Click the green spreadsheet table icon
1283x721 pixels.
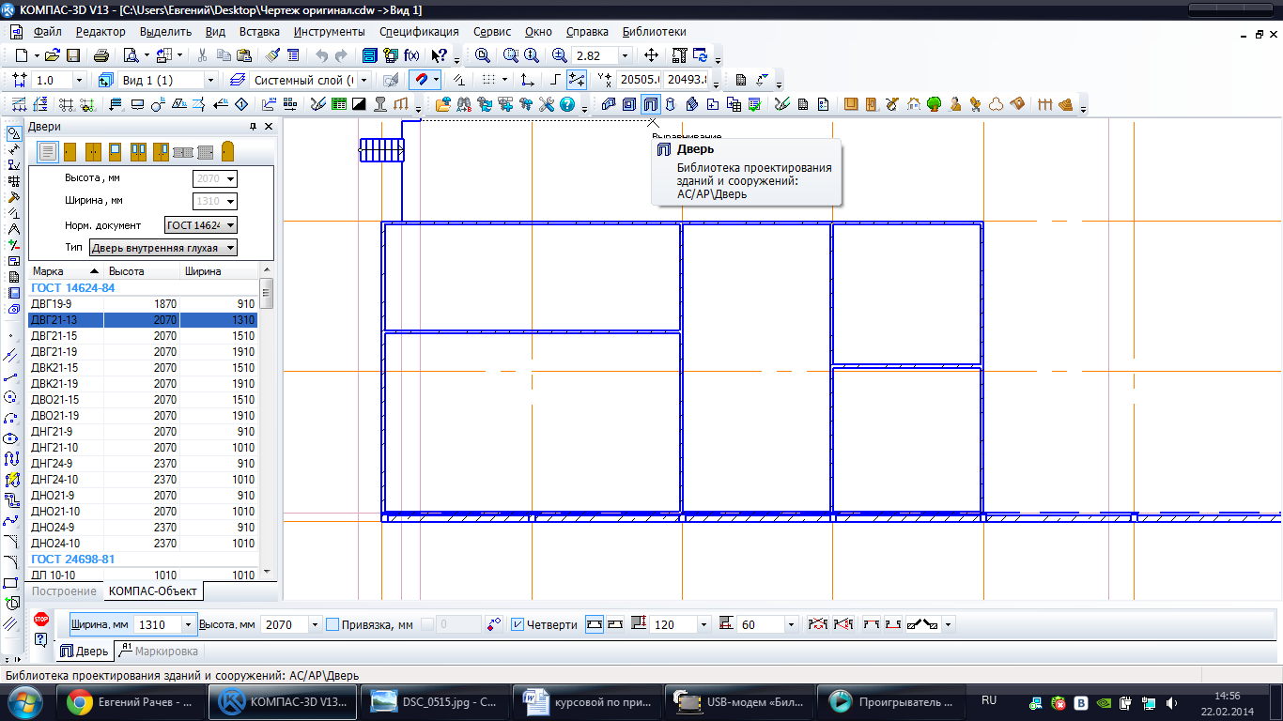click(338, 104)
